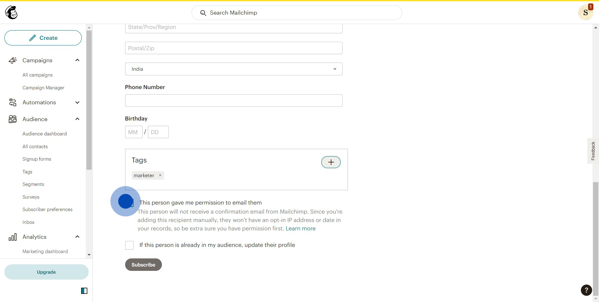Click the Subscribe button

point(143,265)
